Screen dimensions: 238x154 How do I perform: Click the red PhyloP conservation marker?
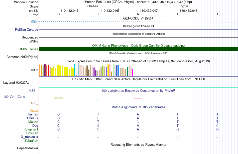138,98
